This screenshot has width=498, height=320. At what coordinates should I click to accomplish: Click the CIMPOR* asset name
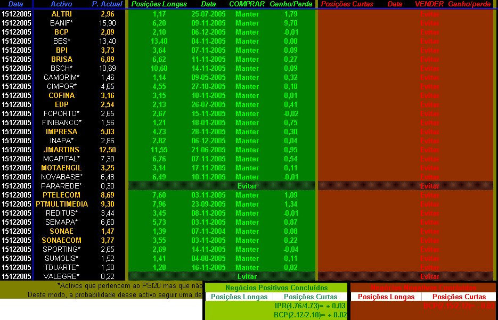(61, 86)
